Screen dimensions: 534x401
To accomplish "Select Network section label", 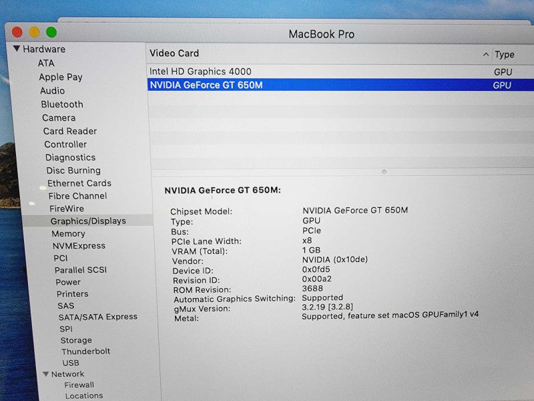I will (68, 374).
